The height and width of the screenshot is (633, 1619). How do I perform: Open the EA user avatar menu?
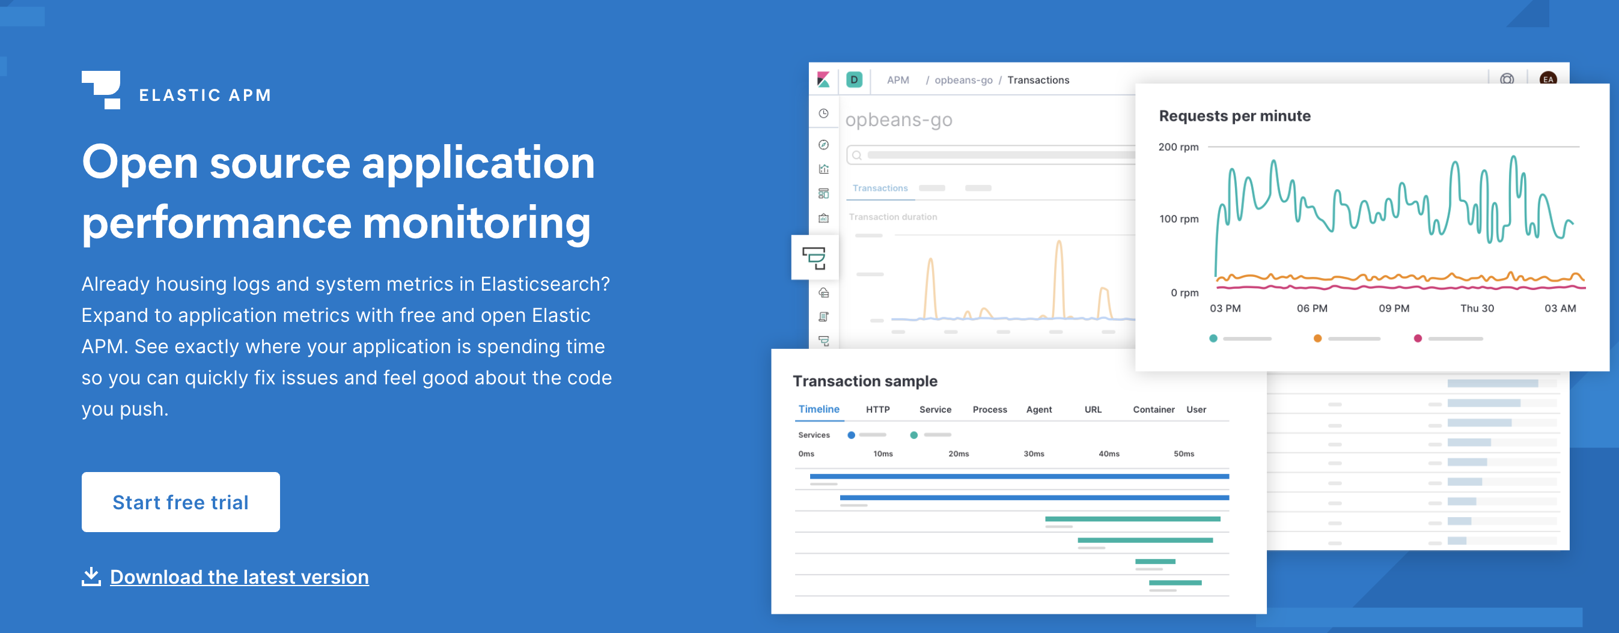1548,78
